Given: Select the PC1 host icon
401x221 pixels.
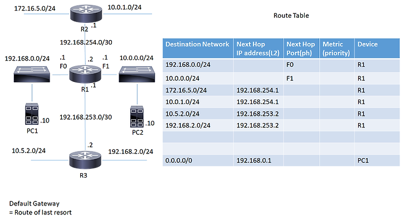Looking at the screenshot, I should (x=32, y=114).
